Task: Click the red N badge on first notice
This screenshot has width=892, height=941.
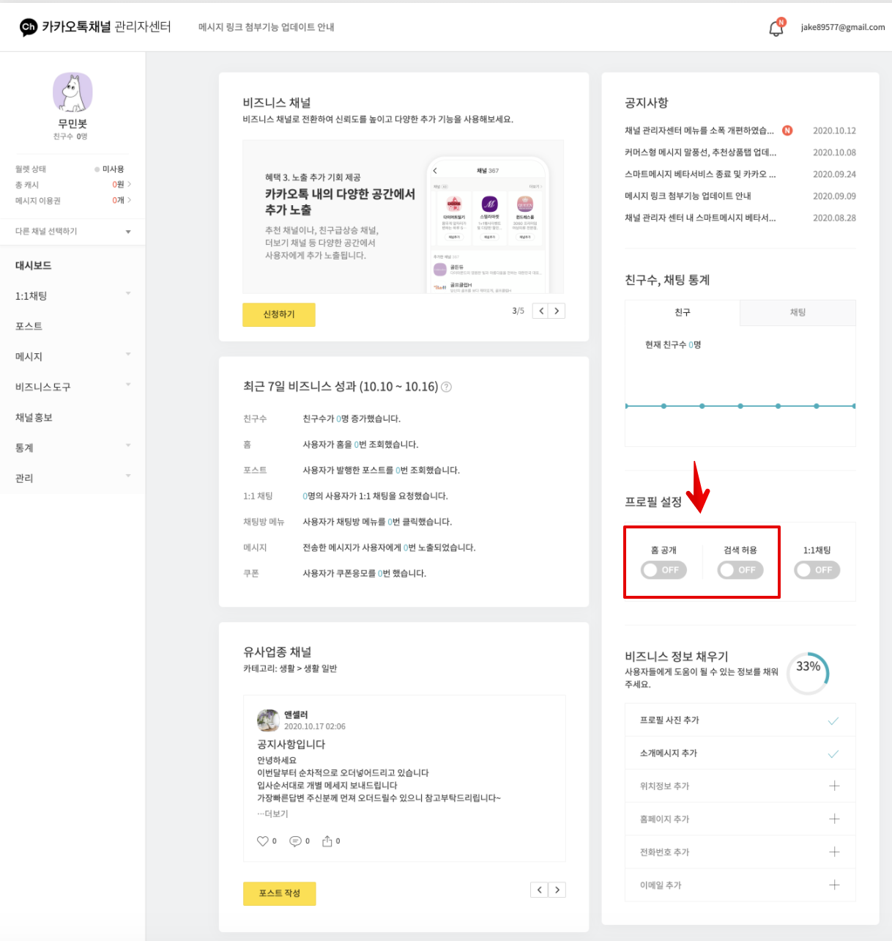Action: 787,130
